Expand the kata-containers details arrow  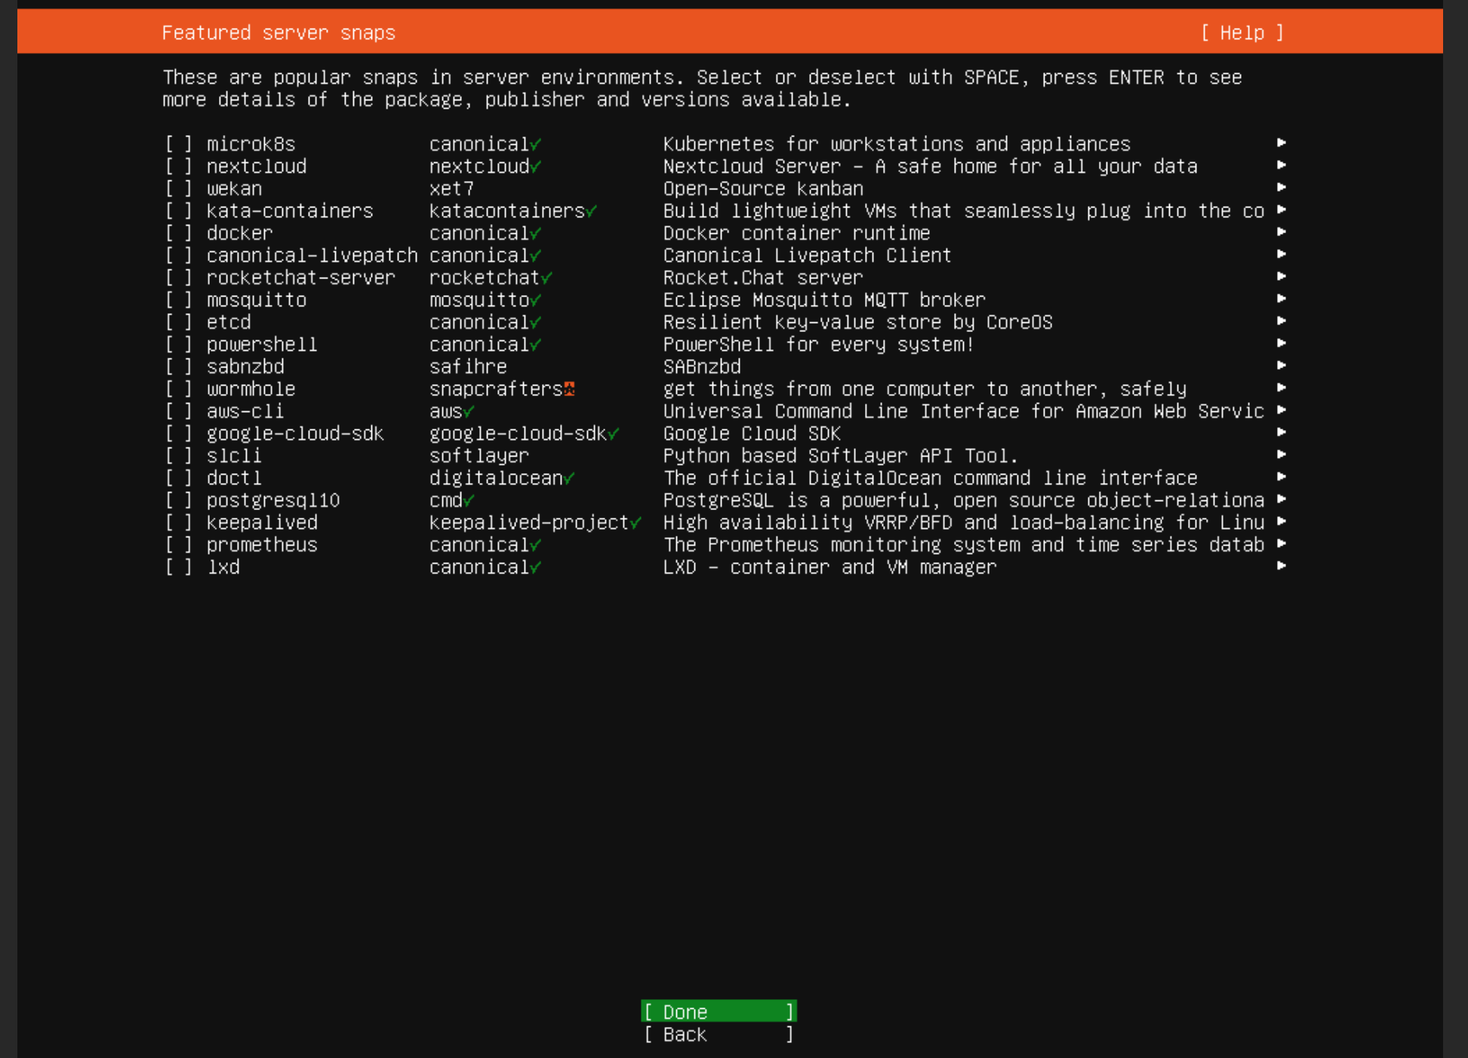1283,210
